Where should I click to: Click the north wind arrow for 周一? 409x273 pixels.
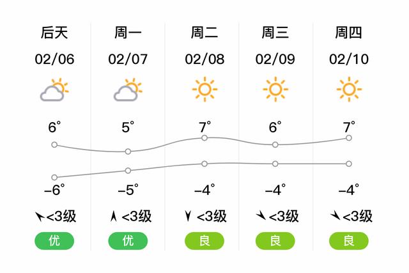point(114,216)
